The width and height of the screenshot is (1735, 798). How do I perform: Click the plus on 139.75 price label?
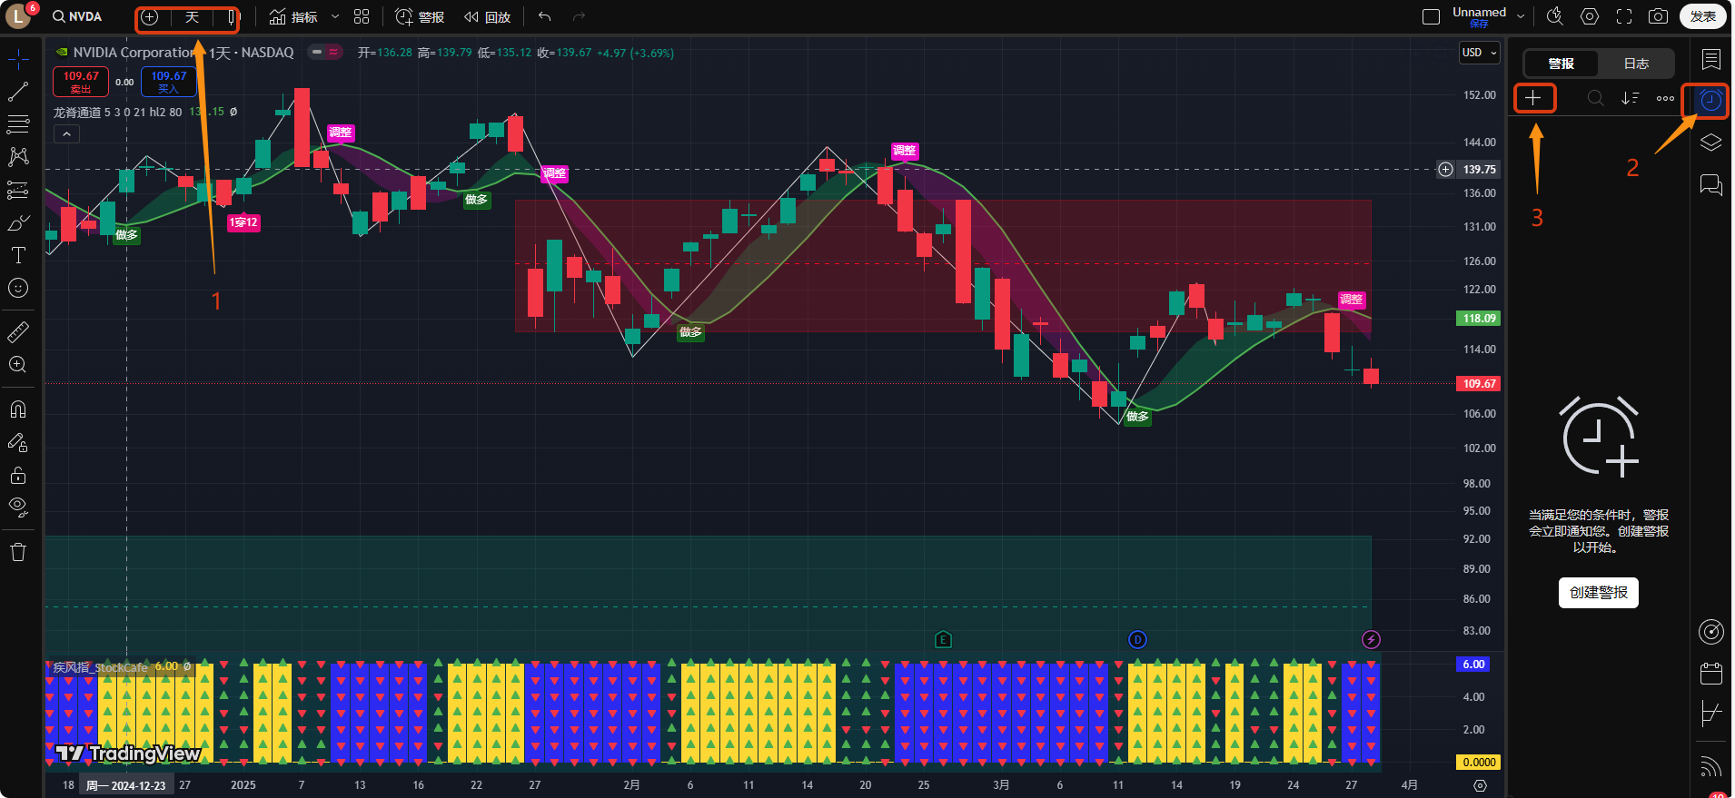pos(1446,169)
